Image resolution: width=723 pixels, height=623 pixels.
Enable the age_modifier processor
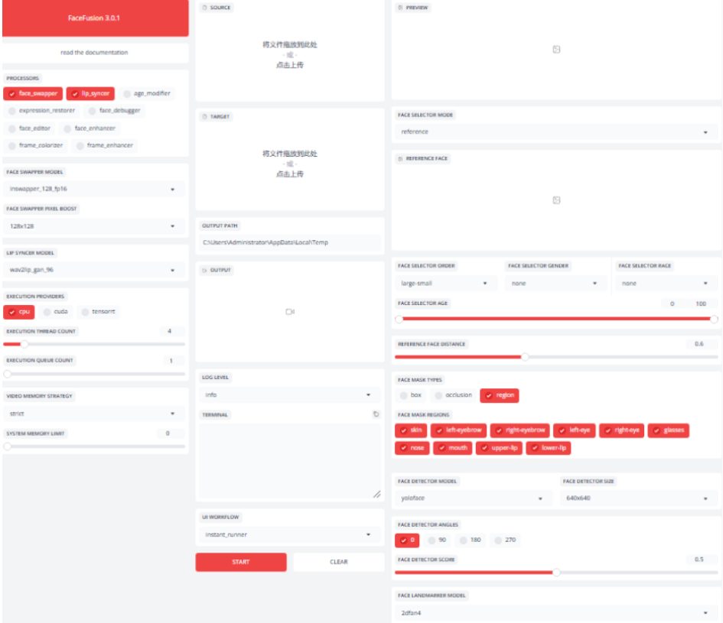[147, 93]
